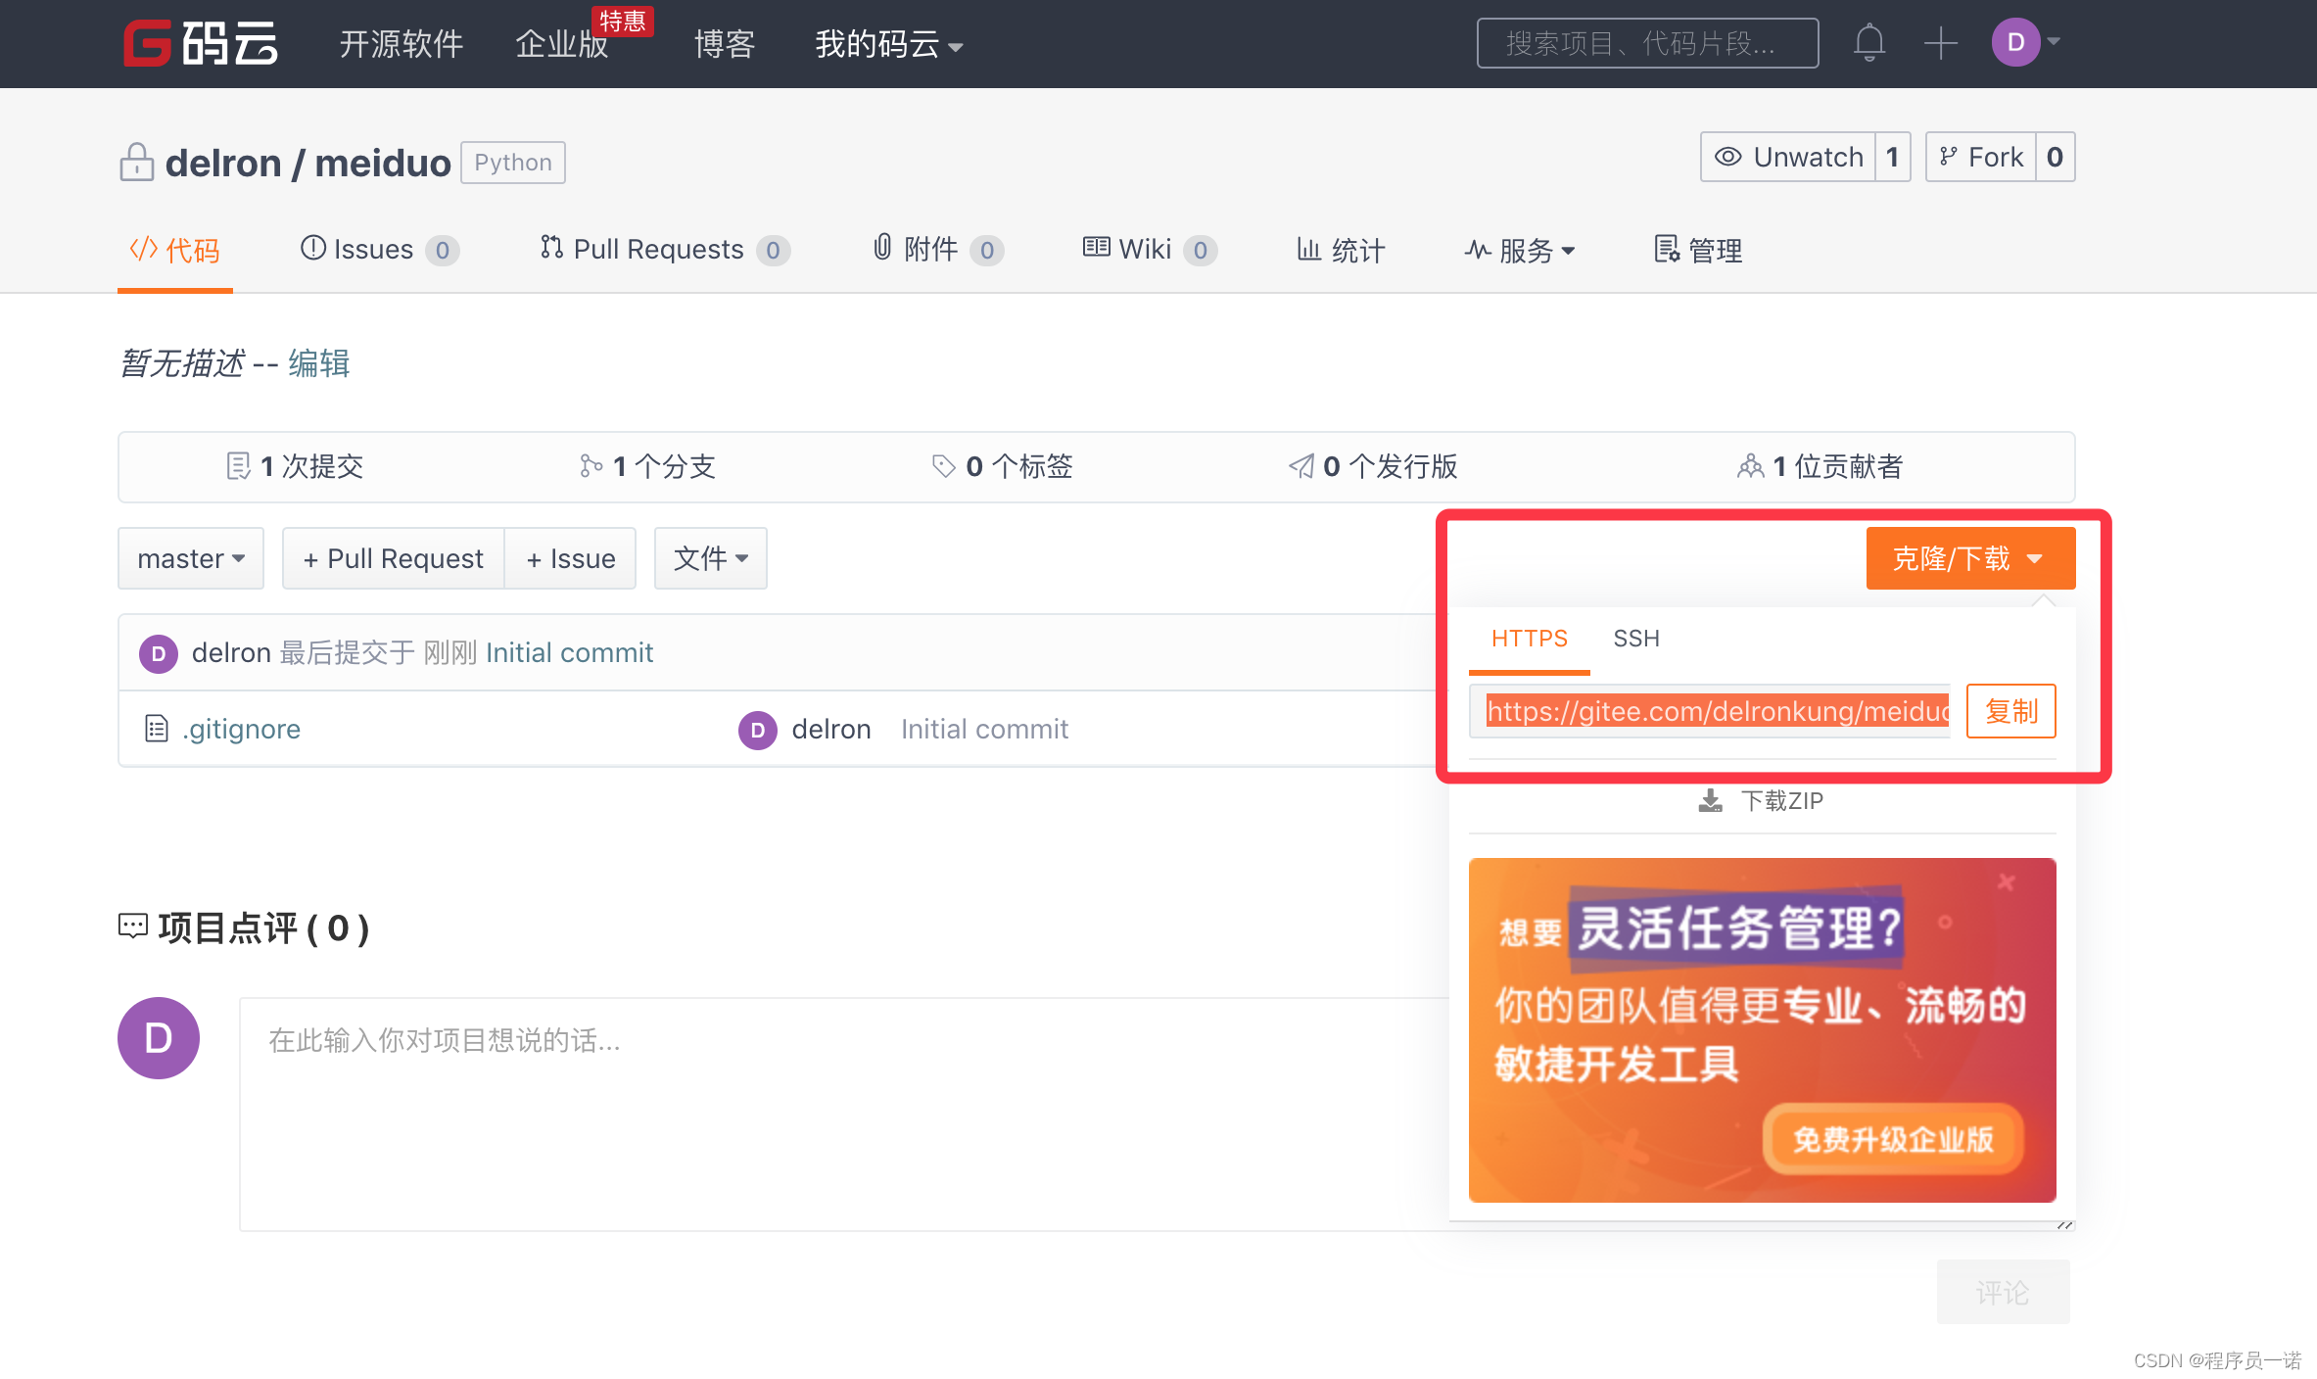Click the Gitee 码云 logo
The width and height of the screenshot is (2317, 1379).
(x=200, y=43)
